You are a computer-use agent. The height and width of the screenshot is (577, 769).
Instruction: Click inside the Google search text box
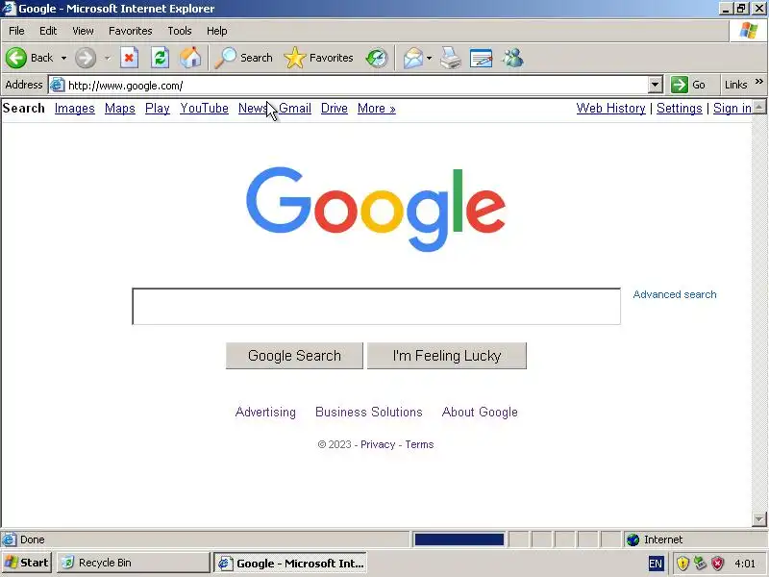tap(376, 306)
